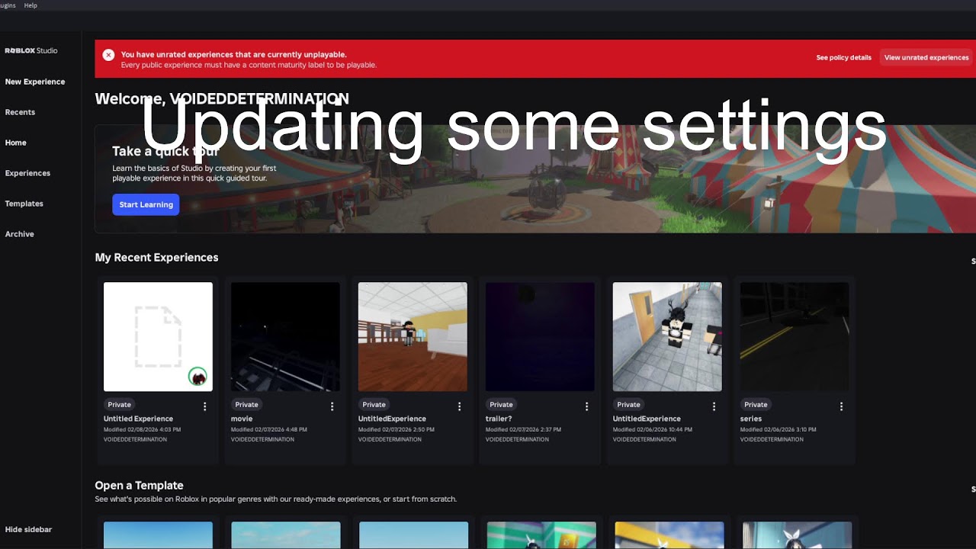Image resolution: width=976 pixels, height=549 pixels.
Task: Open thumbnail of UntitledExperience modified 10:44 PM
Action: 667,337
